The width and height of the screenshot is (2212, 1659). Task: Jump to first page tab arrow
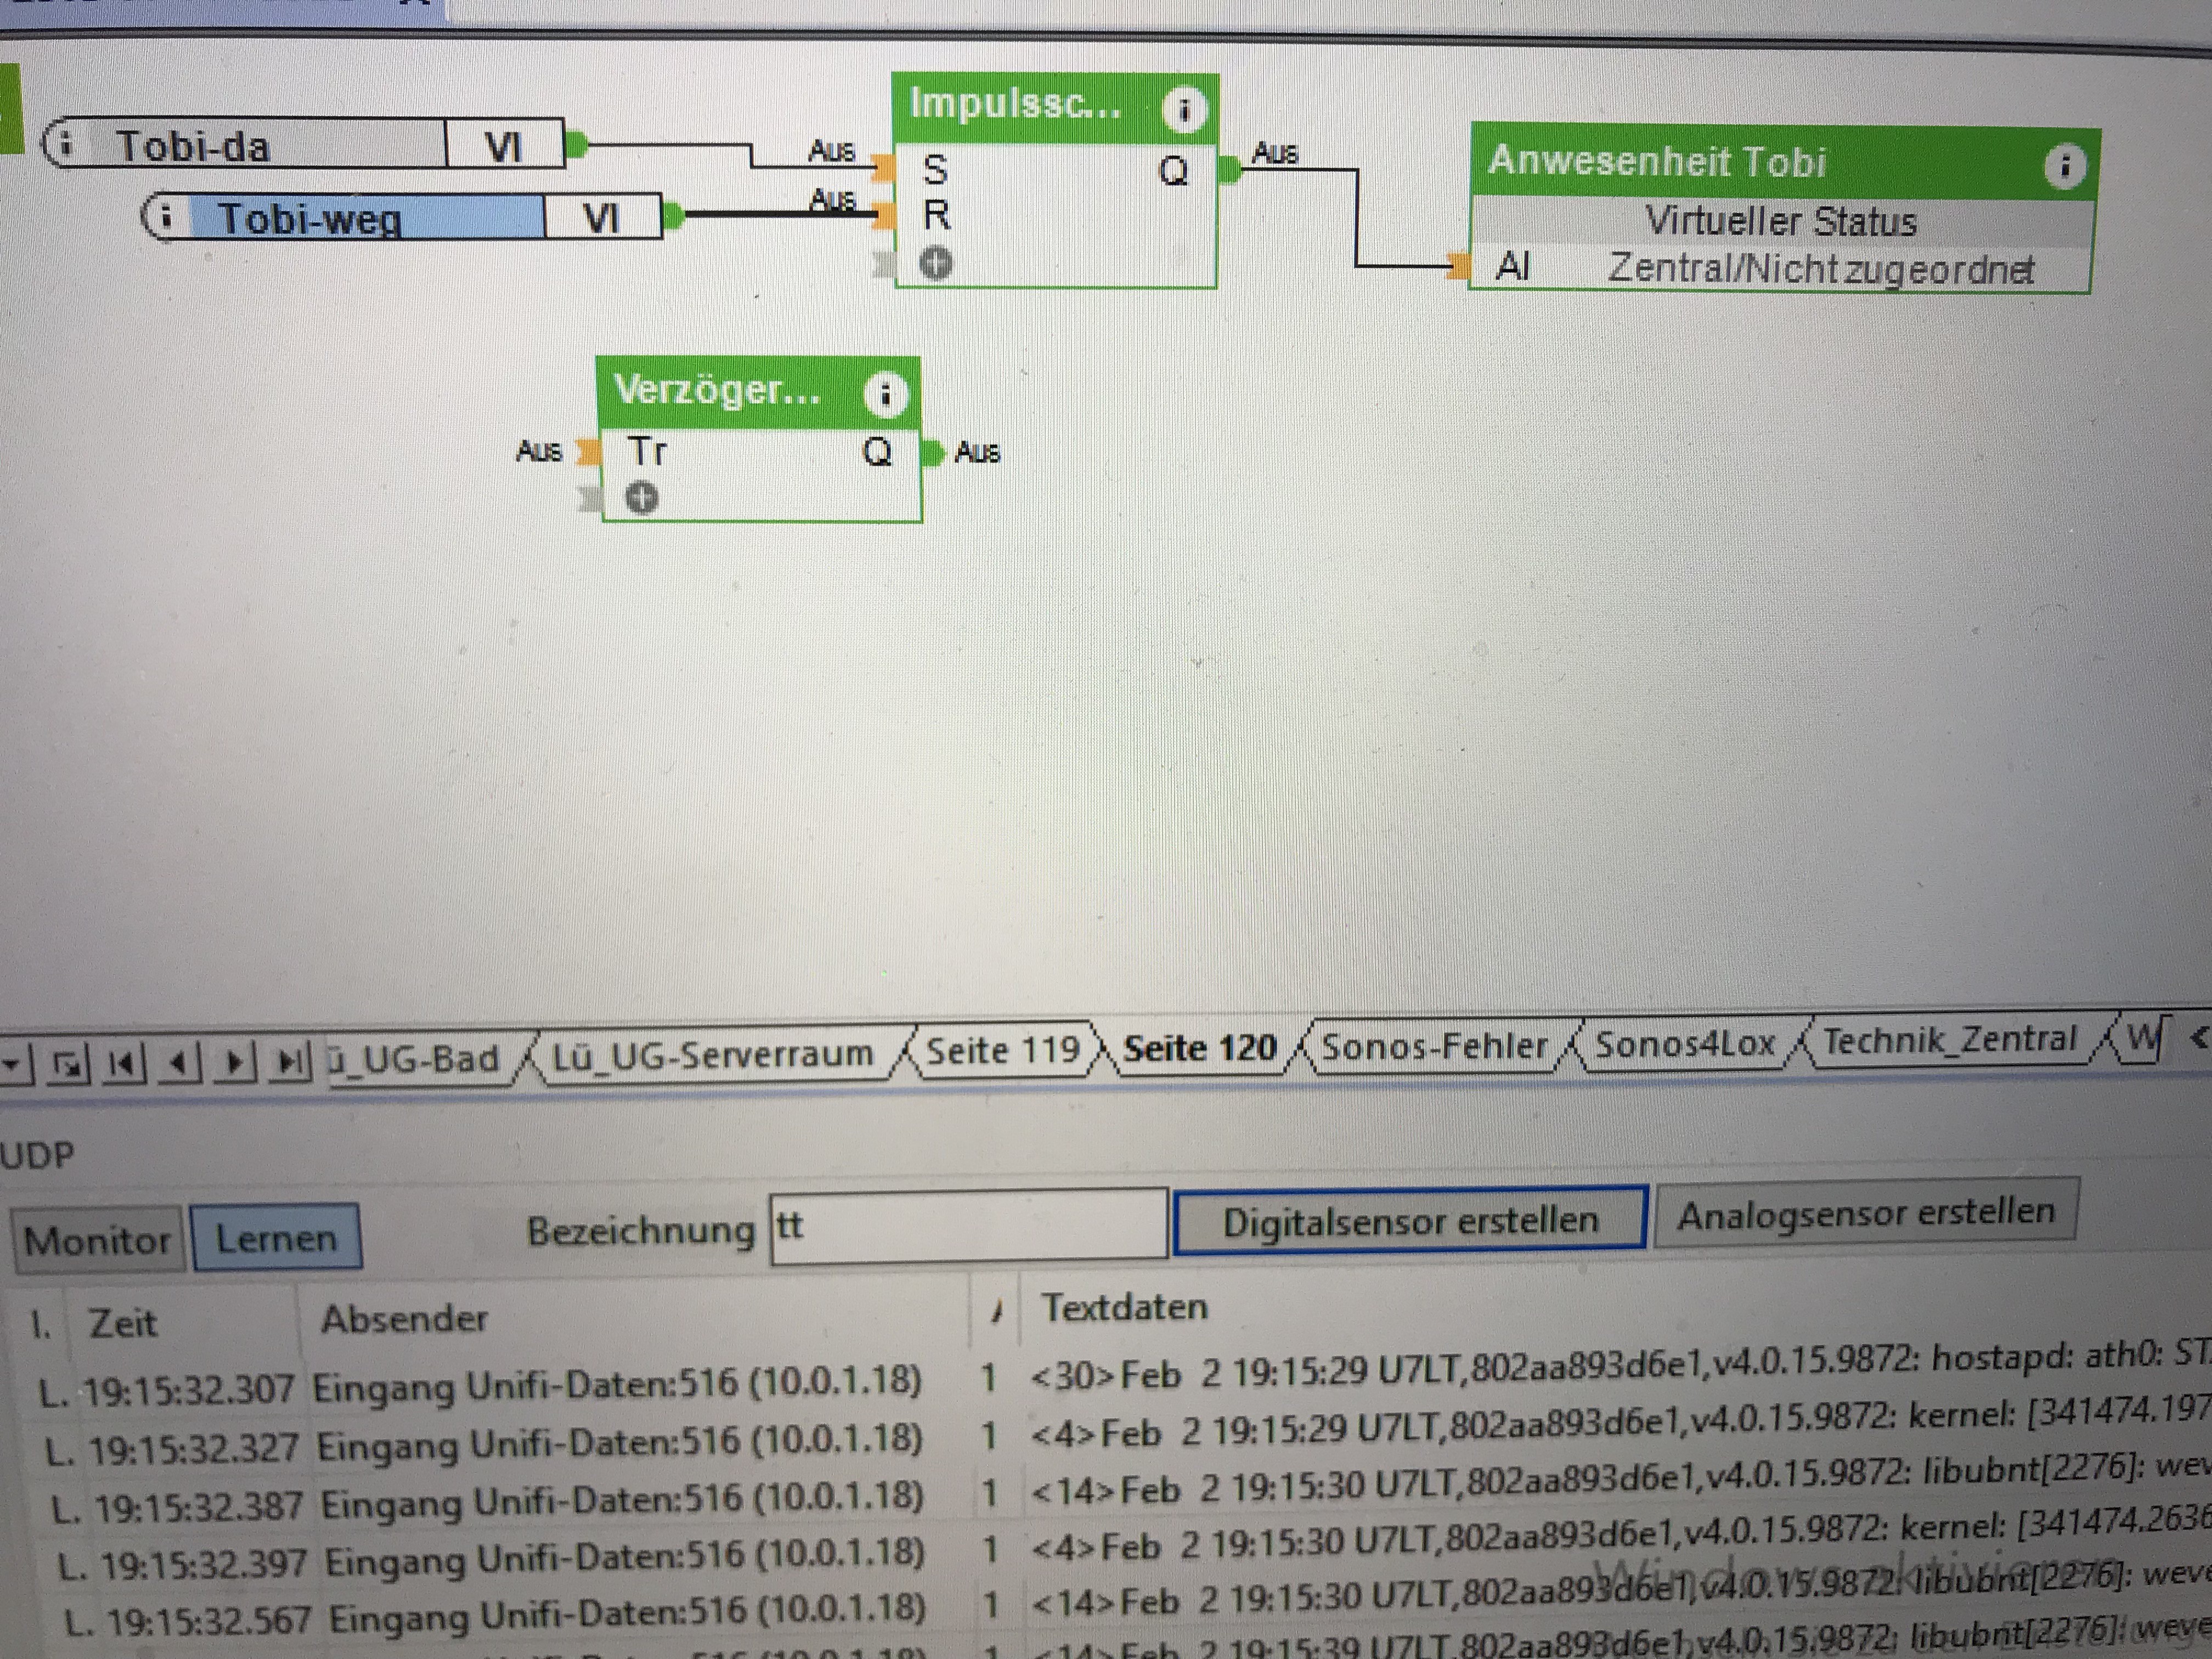pyautogui.click(x=122, y=1062)
